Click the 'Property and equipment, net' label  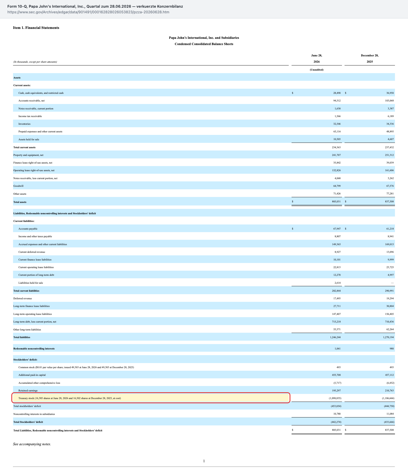pos(28,155)
